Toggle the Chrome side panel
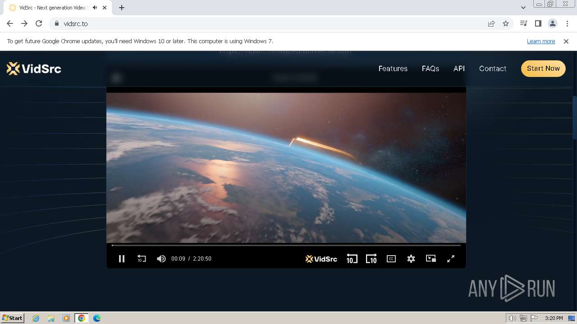577x324 pixels. (x=538, y=23)
